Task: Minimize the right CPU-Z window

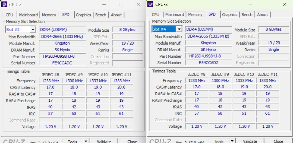Action: (x=250, y=4)
